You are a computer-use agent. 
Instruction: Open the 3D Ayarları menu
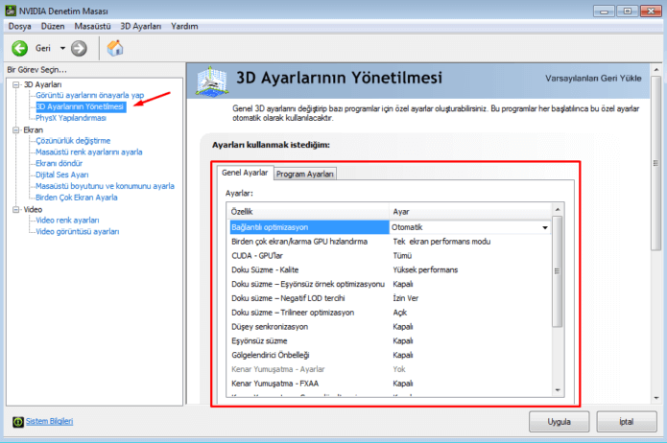click(141, 26)
